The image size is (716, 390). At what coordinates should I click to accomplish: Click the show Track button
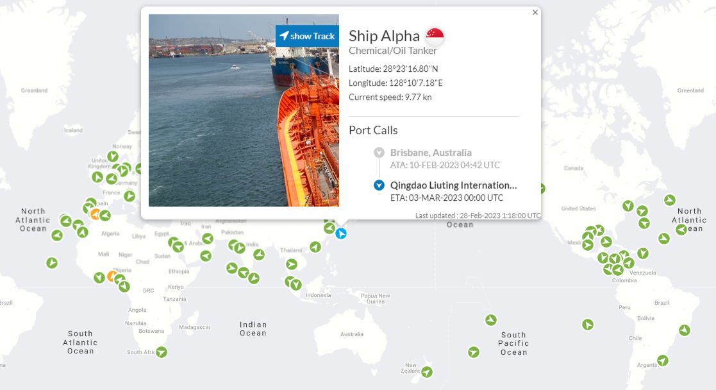pos(307,36)
